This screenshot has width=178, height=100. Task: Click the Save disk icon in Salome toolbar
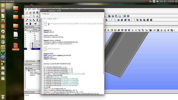point(34,12)
